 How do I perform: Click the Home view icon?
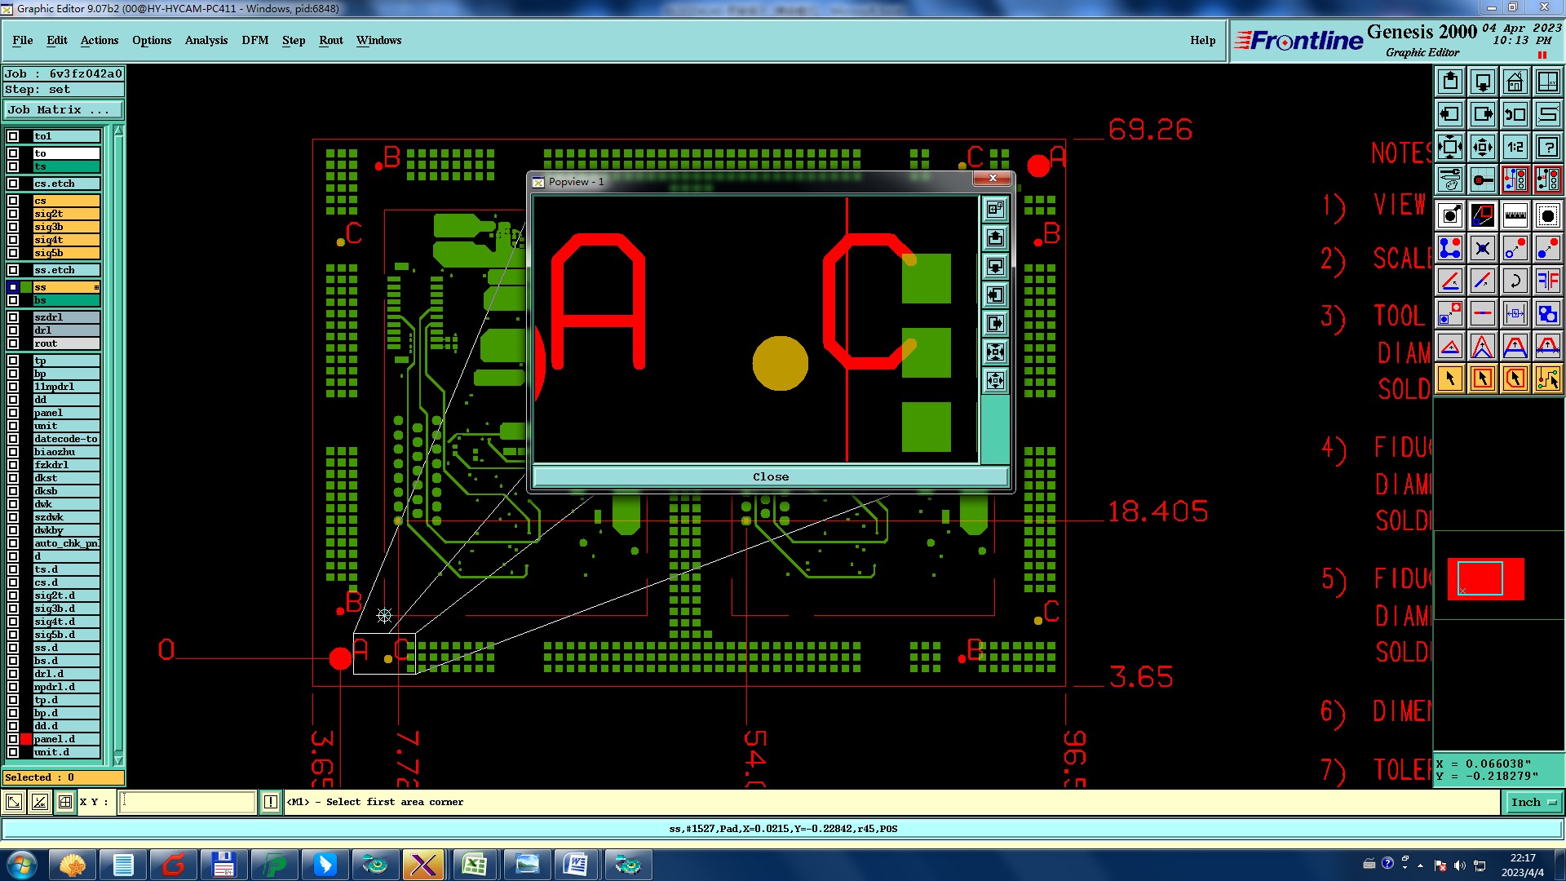[1515, 82]
